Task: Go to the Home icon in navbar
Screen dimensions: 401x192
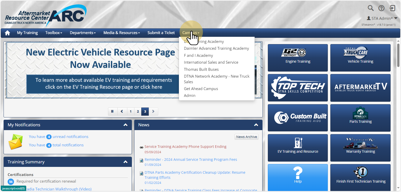Action: 7,33
